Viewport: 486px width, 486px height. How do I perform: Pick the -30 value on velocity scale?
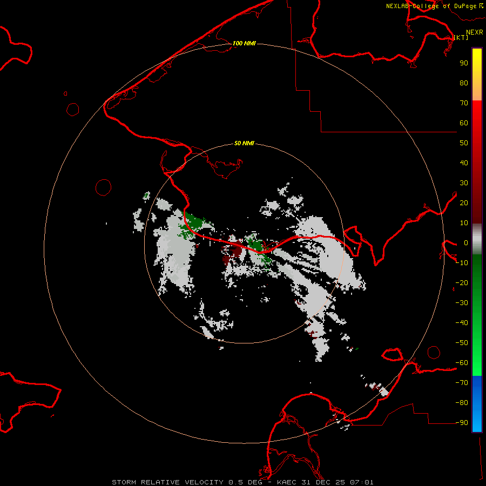[x=462, y=303]
